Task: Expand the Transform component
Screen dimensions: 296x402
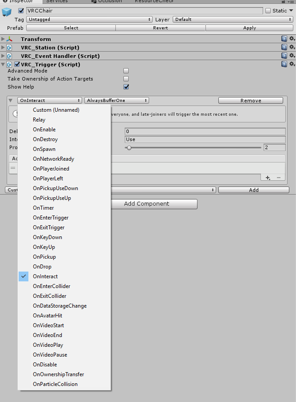Action: pyautogui.click(x=3, y=39)
